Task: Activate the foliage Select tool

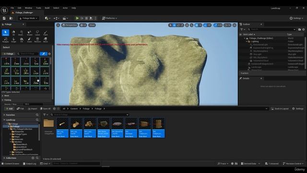Action: [x=5, y=33]
